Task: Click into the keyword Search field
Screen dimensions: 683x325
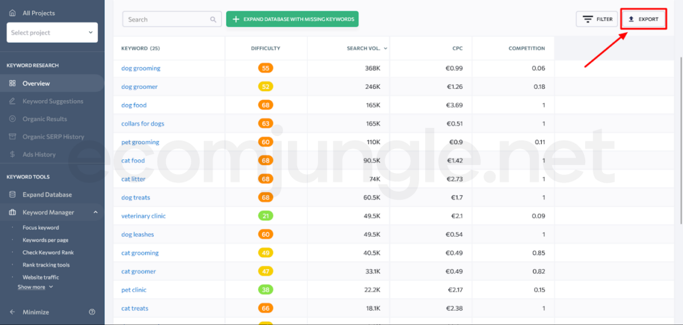Action: click(x=166, y=19)
